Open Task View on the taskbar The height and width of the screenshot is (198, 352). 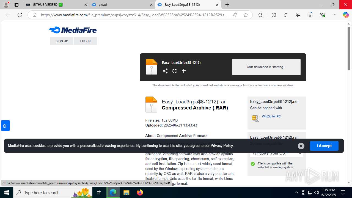coord(99,193)
